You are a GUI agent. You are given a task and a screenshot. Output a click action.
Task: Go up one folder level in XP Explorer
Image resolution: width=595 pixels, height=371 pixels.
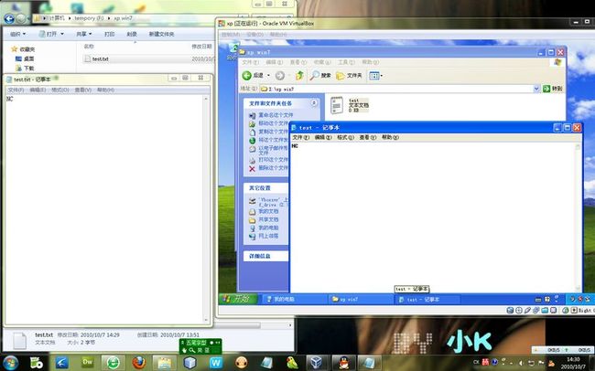point(299,76)
